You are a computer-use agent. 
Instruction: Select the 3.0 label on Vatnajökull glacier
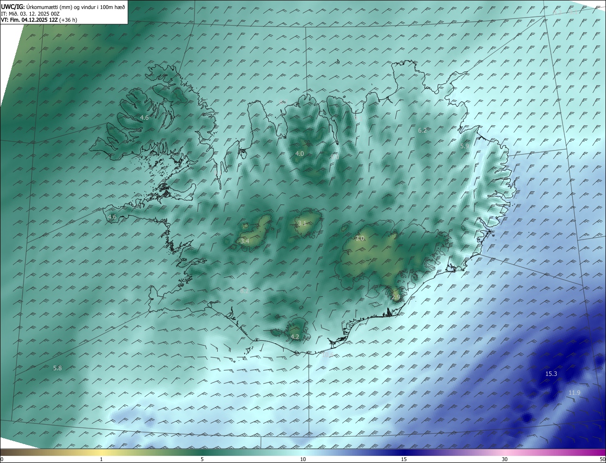(360, 239)
